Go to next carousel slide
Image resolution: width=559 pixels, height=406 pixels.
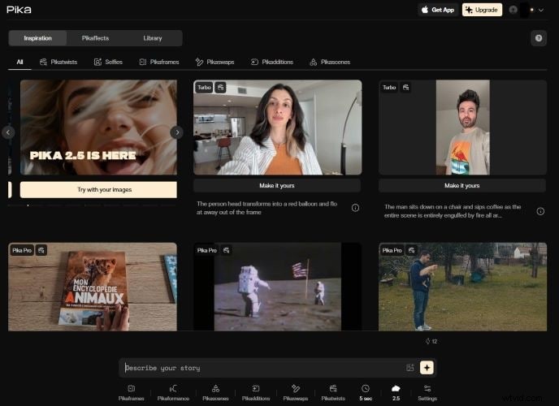(x=177, y=132)
